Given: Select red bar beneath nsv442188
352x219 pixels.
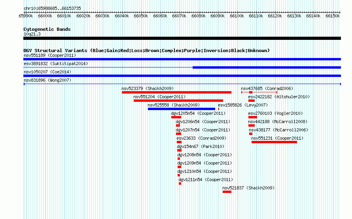Looking at the screenshot, I should pyautogui.click(x=252, y=125).
